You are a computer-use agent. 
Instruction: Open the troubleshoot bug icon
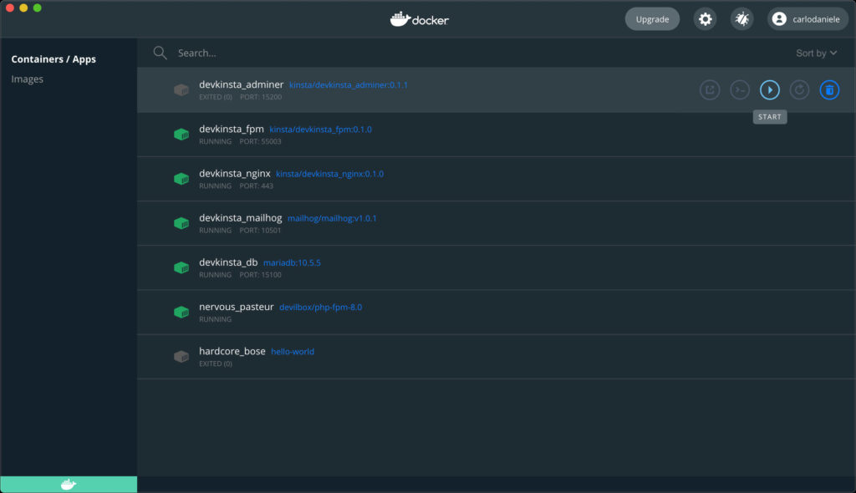pos(742,19)
